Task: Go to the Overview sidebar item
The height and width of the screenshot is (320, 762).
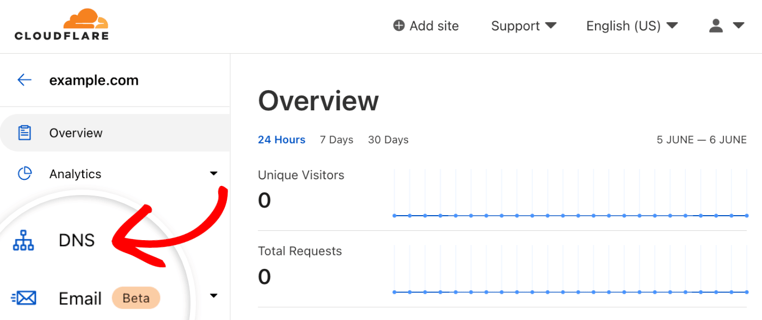Action: point(76,133)
